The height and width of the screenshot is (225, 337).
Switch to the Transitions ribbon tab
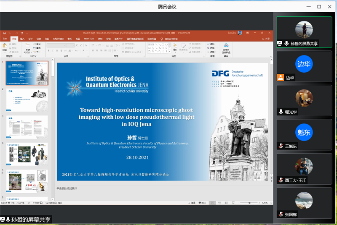39,39
